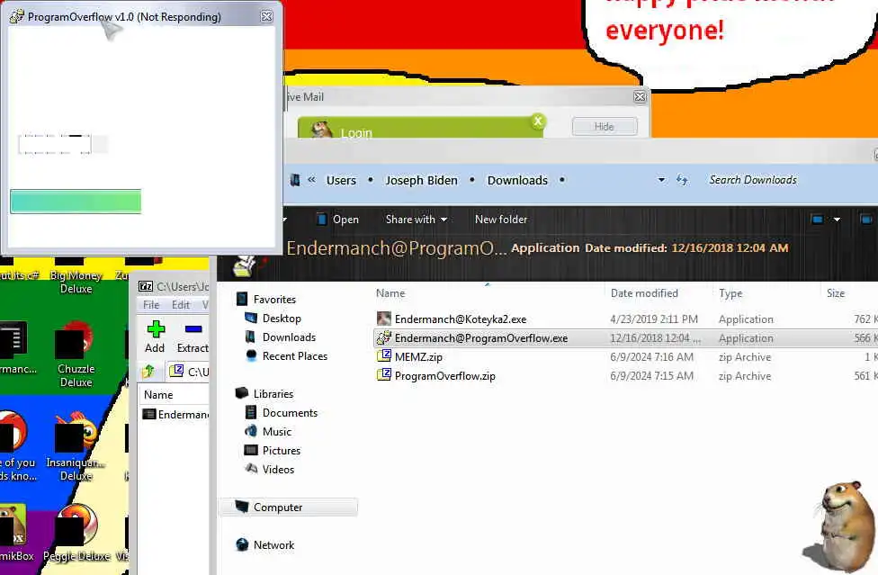Open Endermanch@Koteyka2.exe file icon
This screenshot has height=575, width=878.
click(383, 319)
